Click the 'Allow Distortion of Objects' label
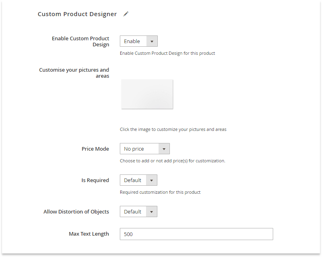322x257 pixels. coord(76,212)
